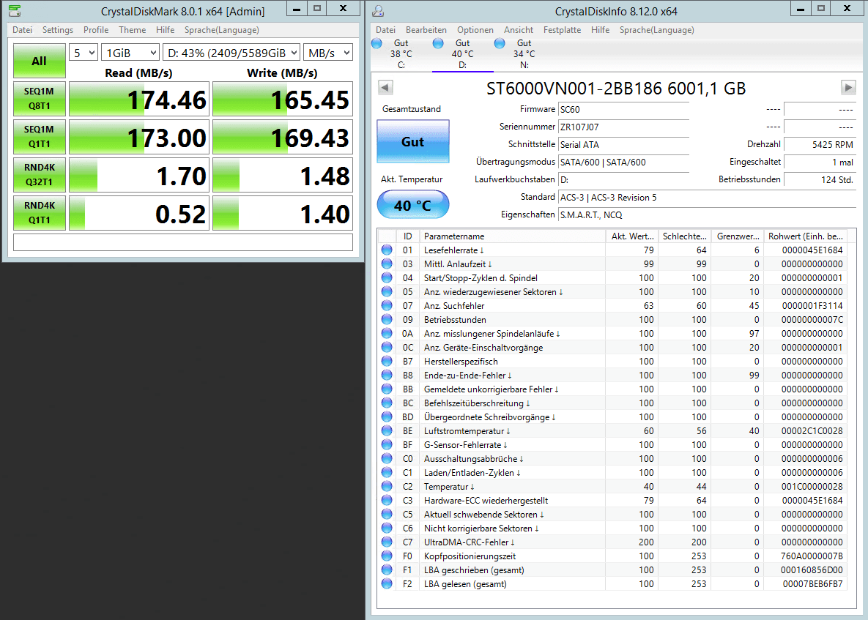Click status orb for Anz. Suchfehler row
Screen dimensions: 868x620
click(x=387, y=305)
